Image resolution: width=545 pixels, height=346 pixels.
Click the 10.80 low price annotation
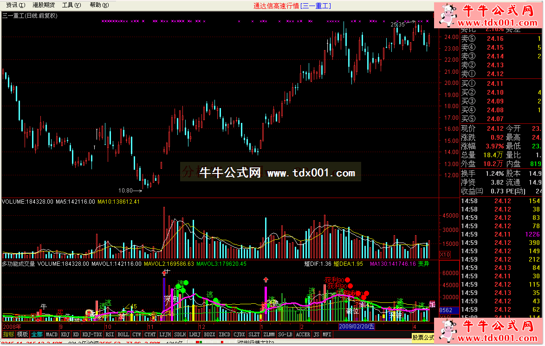(x=125, y=190)
